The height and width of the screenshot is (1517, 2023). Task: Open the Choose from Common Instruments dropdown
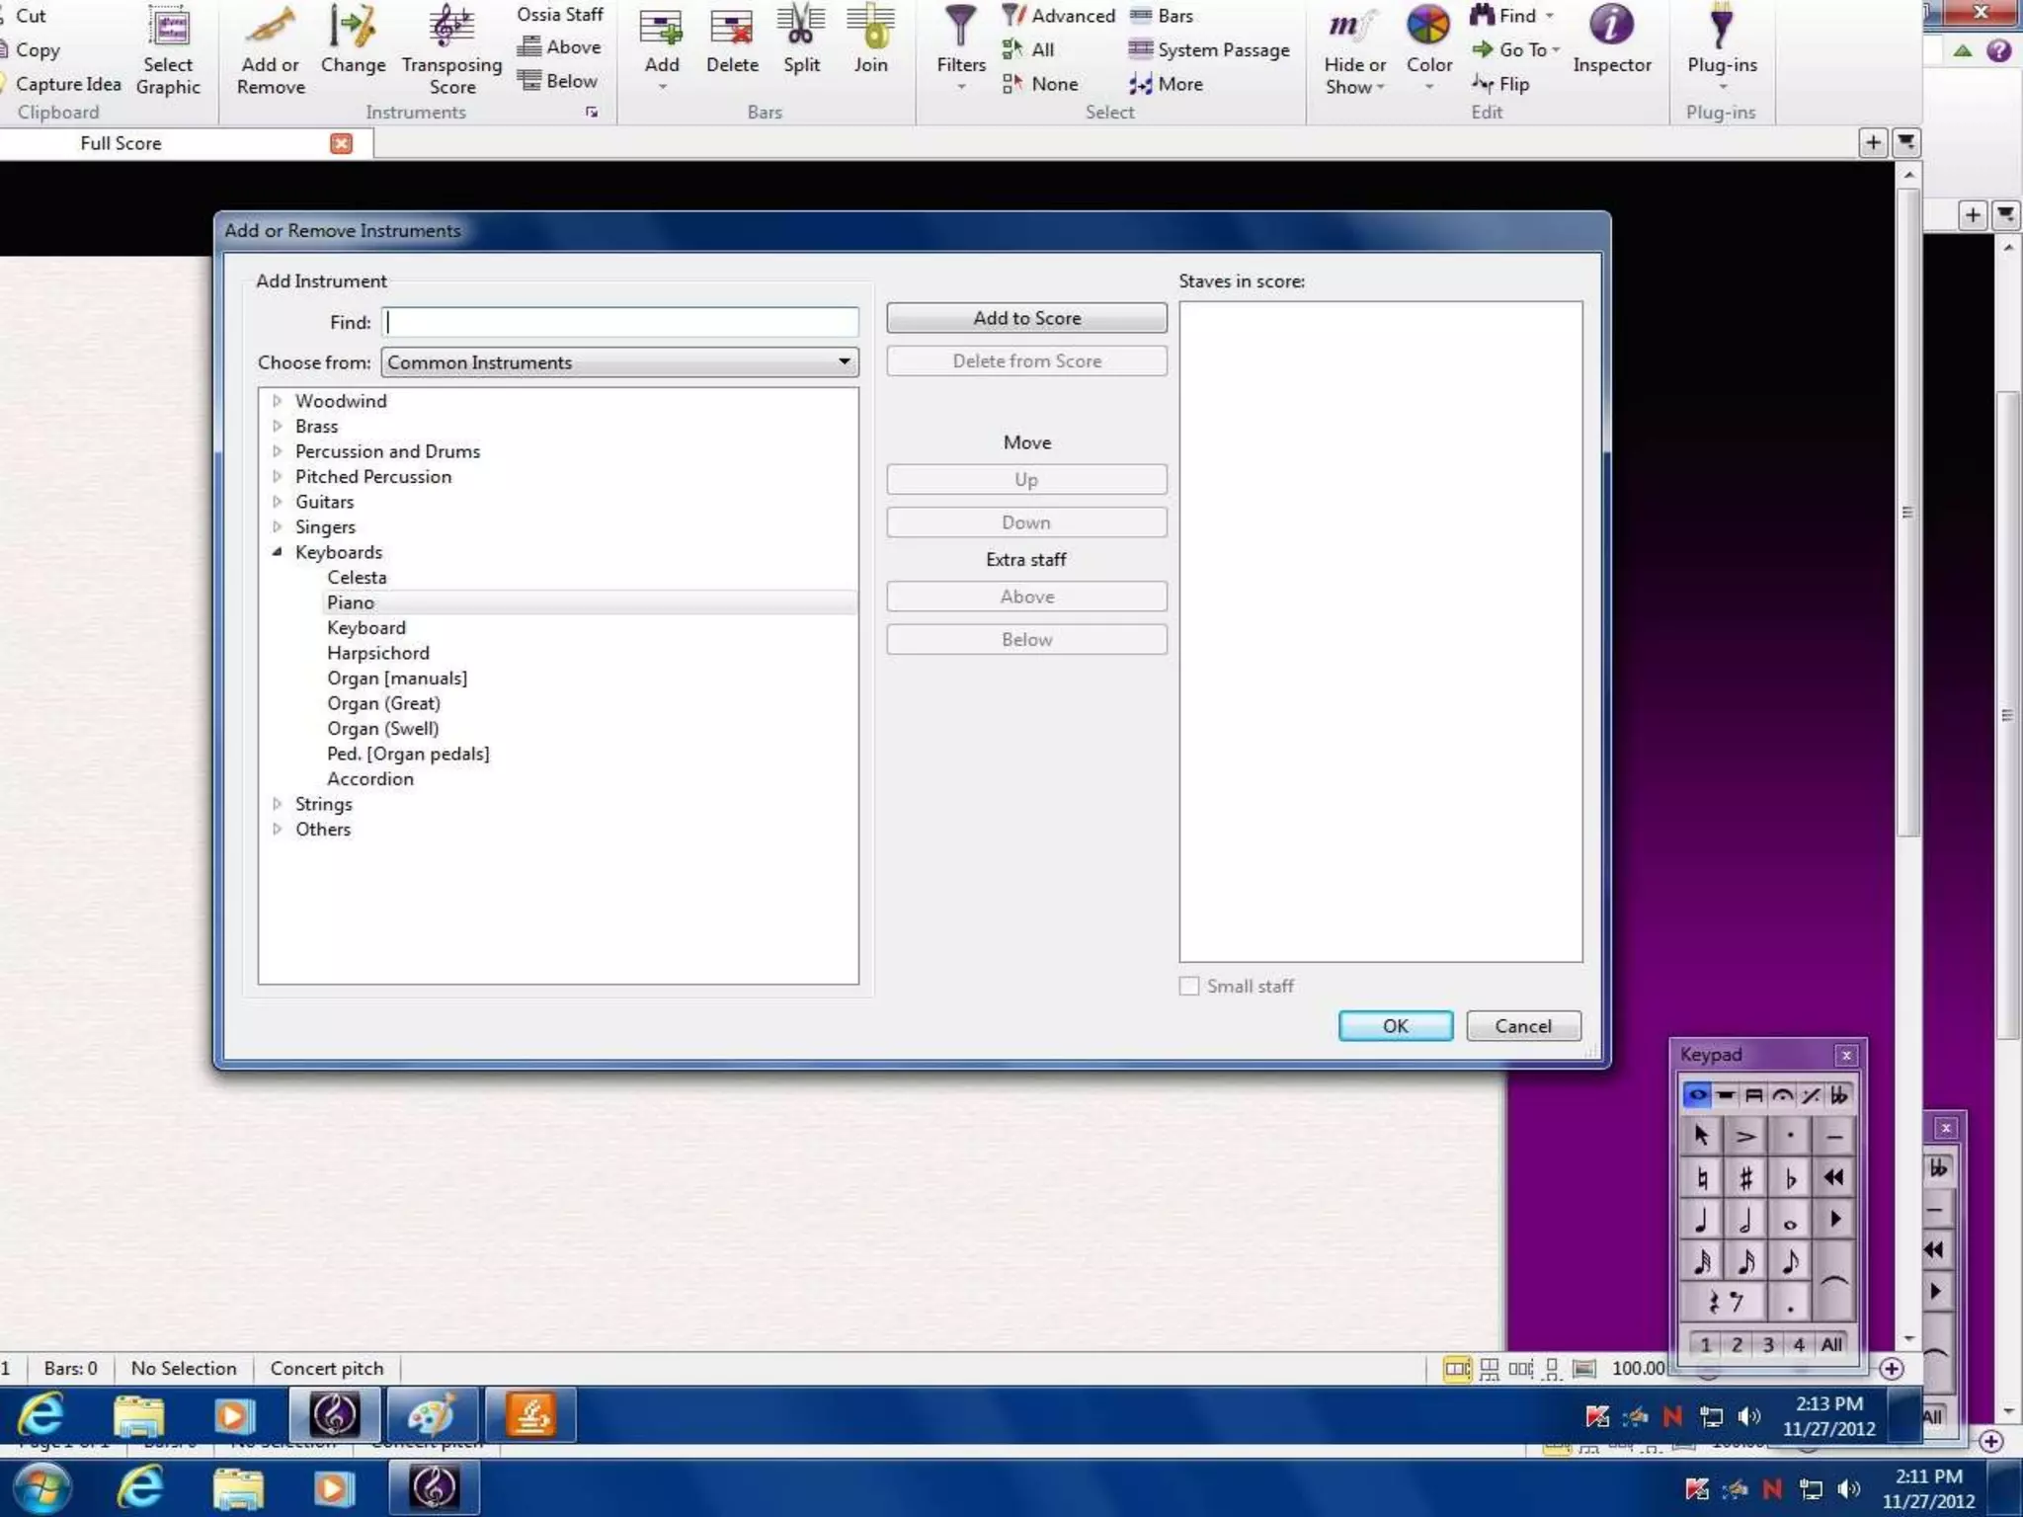(619, 362)
